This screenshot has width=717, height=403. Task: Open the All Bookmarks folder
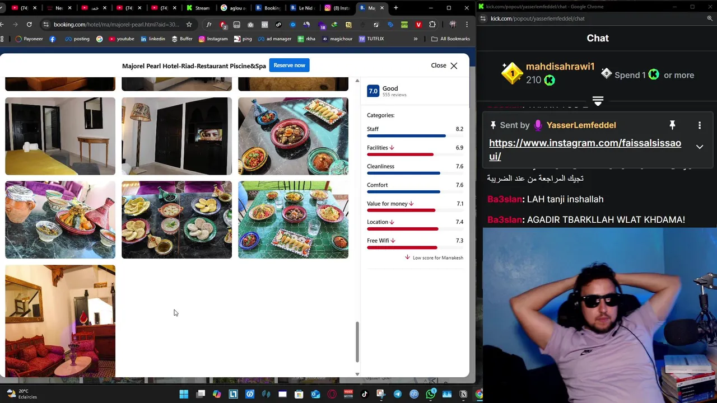(450, 39)
